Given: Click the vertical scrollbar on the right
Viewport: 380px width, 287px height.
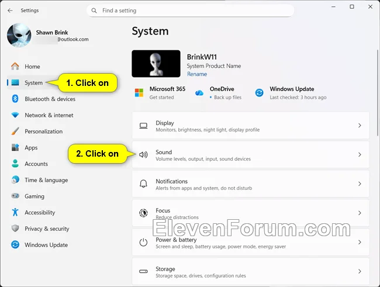Looking at the screenshot, I should pyautogui.click(x=377, y=93).
